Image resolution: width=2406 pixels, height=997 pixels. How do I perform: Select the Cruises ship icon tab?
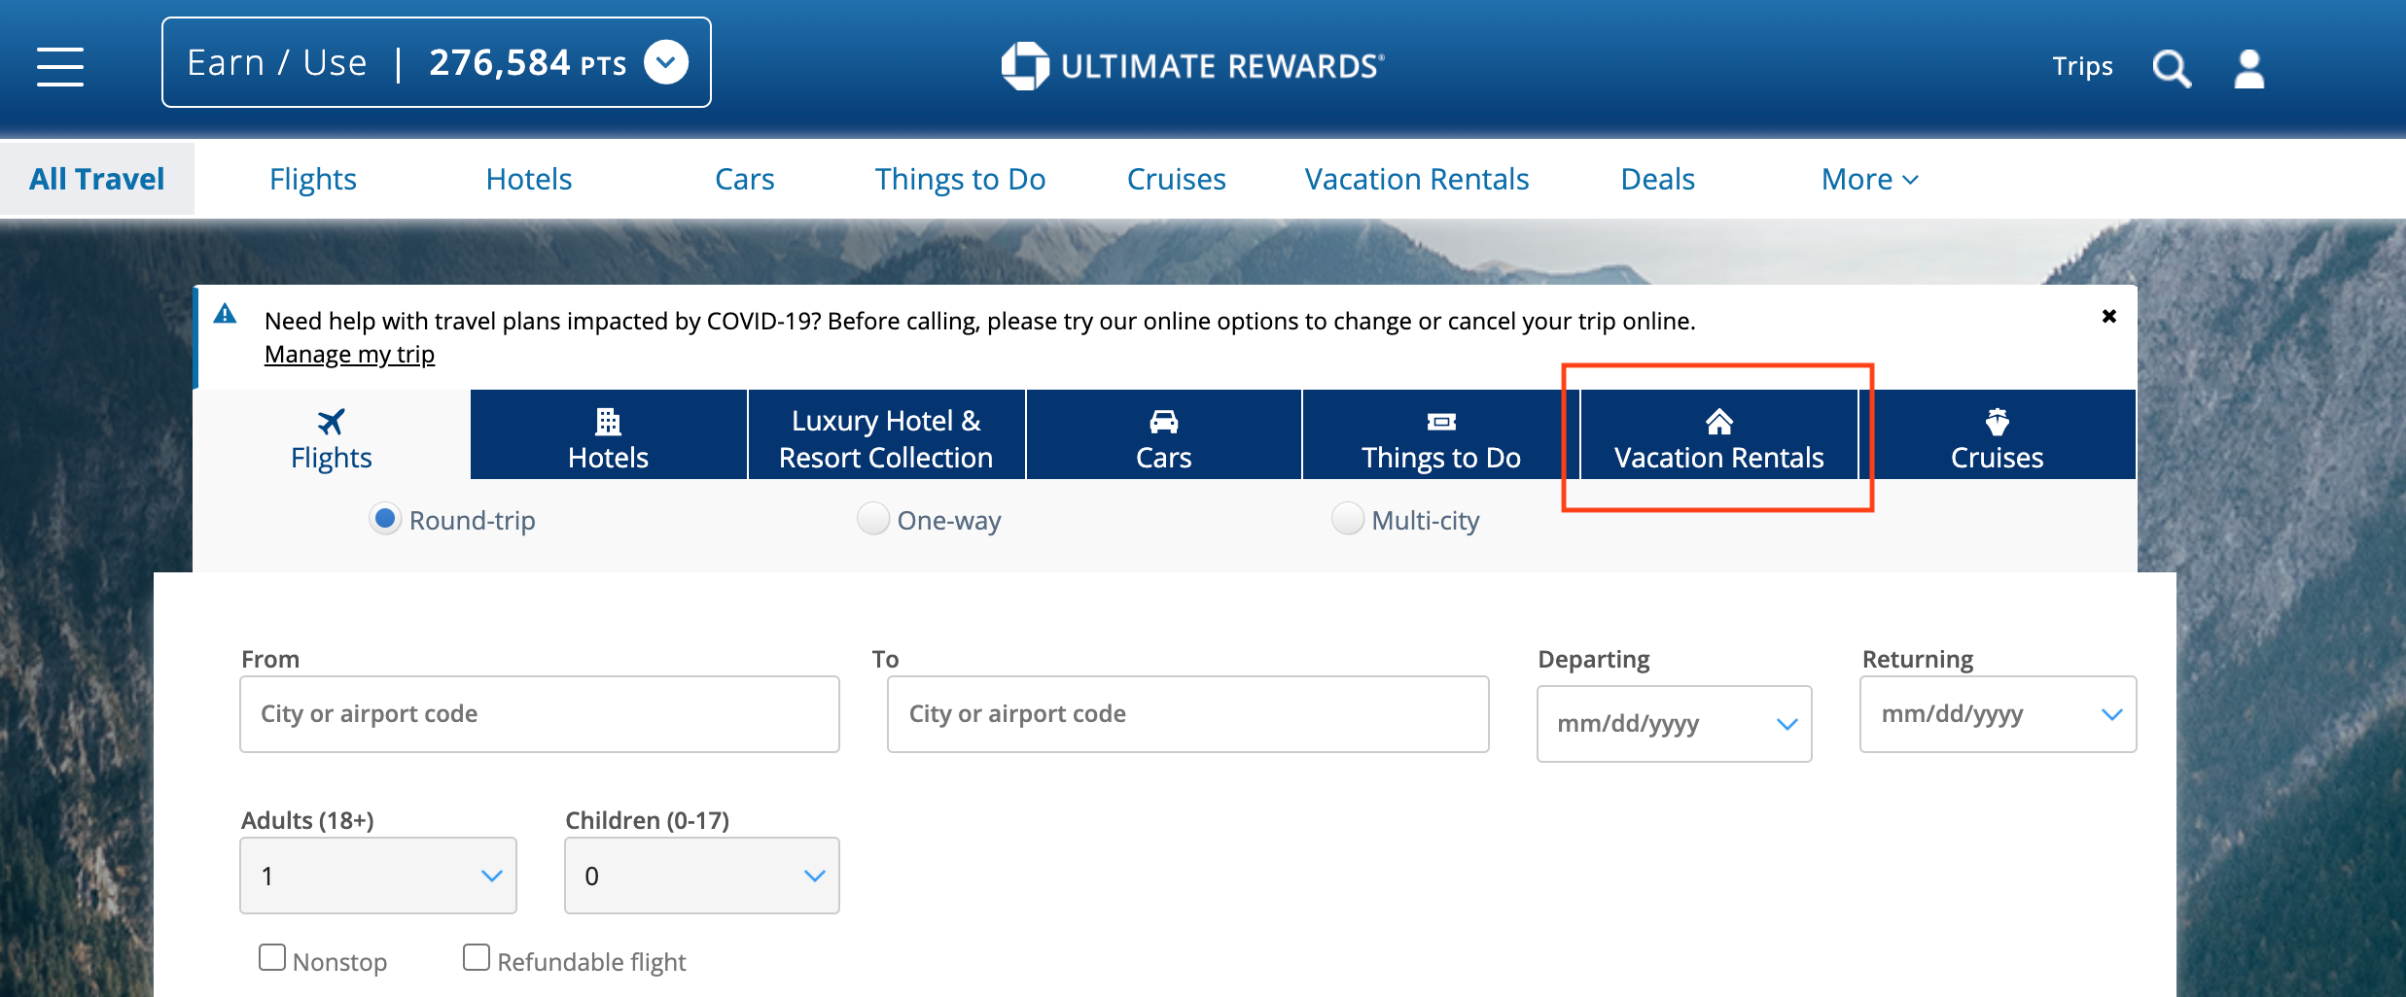pyautogui.click(x=1997, y=435)
